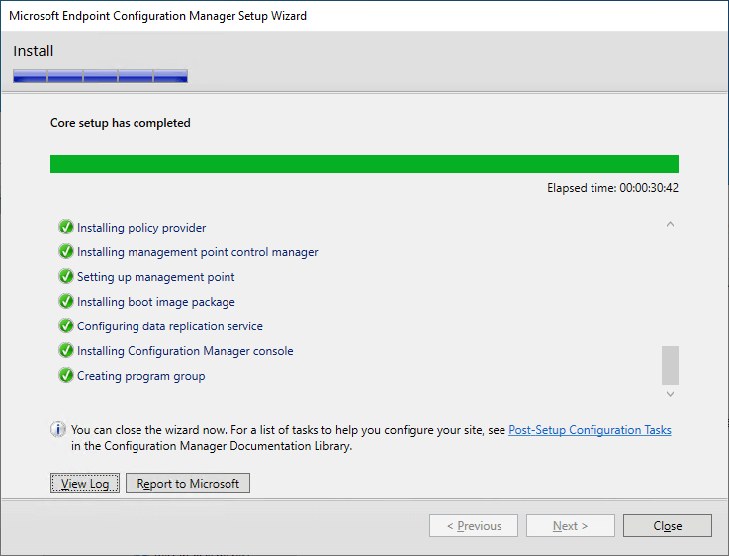The height and width of the screenshot is (556, 729).
Task: Click the check icon for Installing management point control manager
Action: coord(66,251)
